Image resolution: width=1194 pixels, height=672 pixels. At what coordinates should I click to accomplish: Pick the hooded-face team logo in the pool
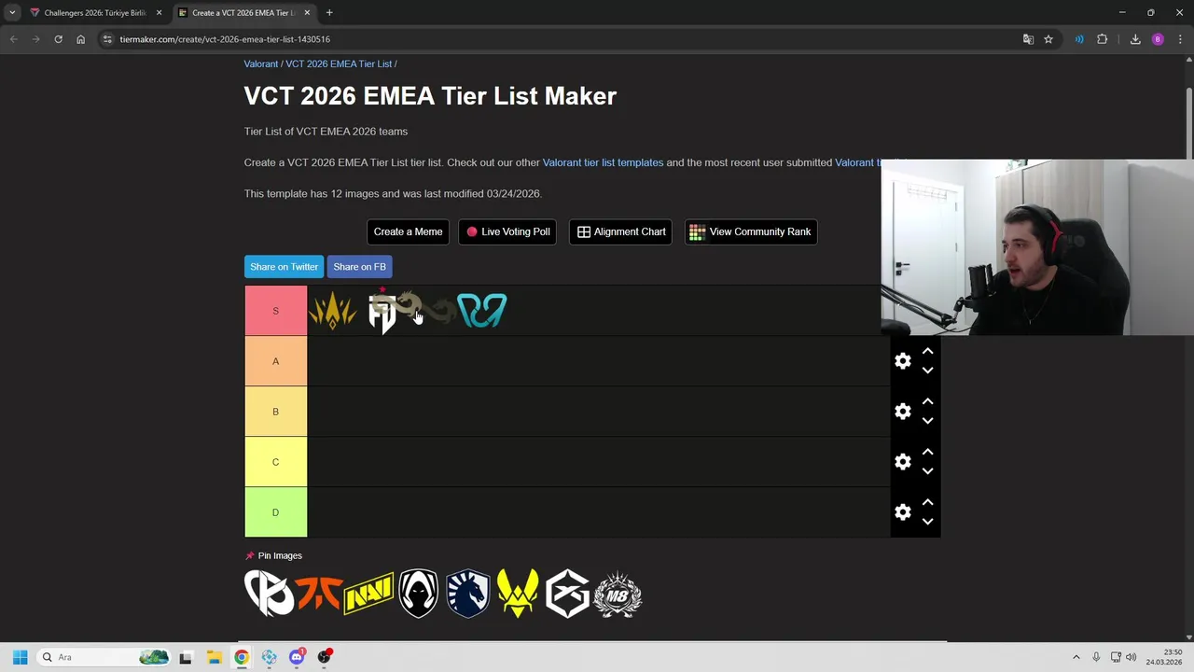click(x=418, y=594)
